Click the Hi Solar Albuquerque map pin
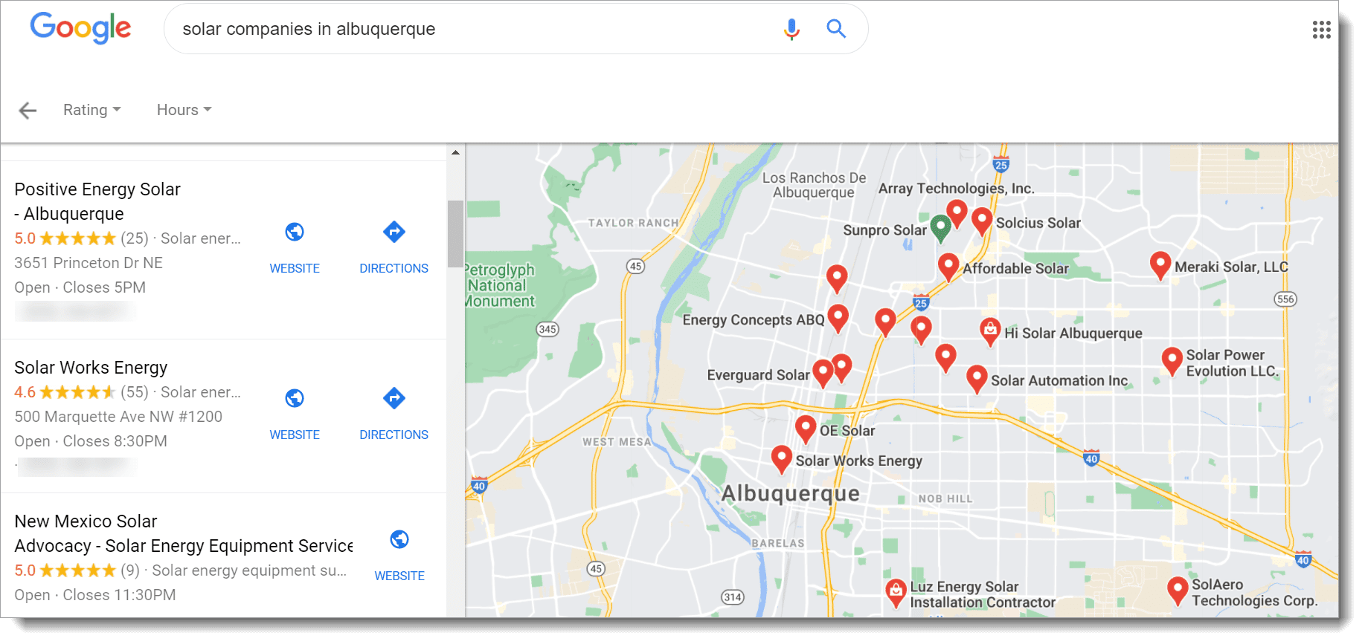 point(990,331)
